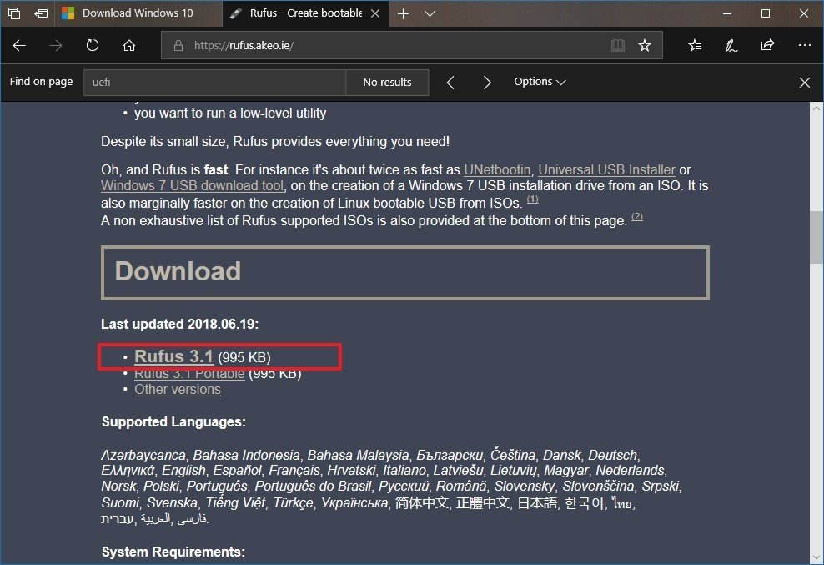824x565 pixels.
Task: Open the tabs you've set aside icon
Action: (x=14, y=13)
